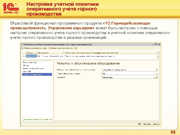Select the policy difference description cell
Screen dimensions: 180x135
coord(111,56)
